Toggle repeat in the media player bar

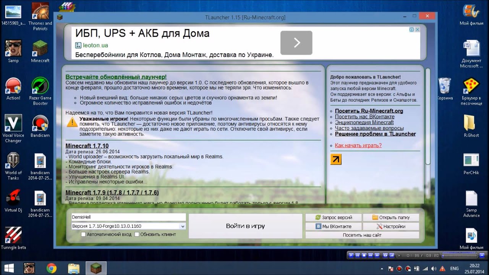point(385,255)
